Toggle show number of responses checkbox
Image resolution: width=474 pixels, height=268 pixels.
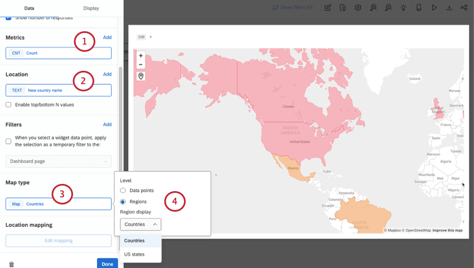tap(8, 18)
